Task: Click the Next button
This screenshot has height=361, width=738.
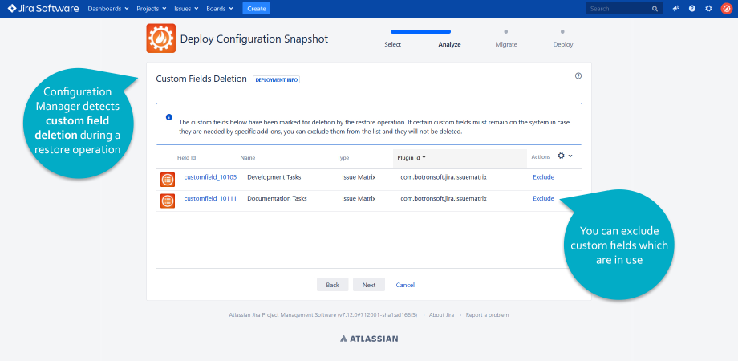Action: pos(369,285)
